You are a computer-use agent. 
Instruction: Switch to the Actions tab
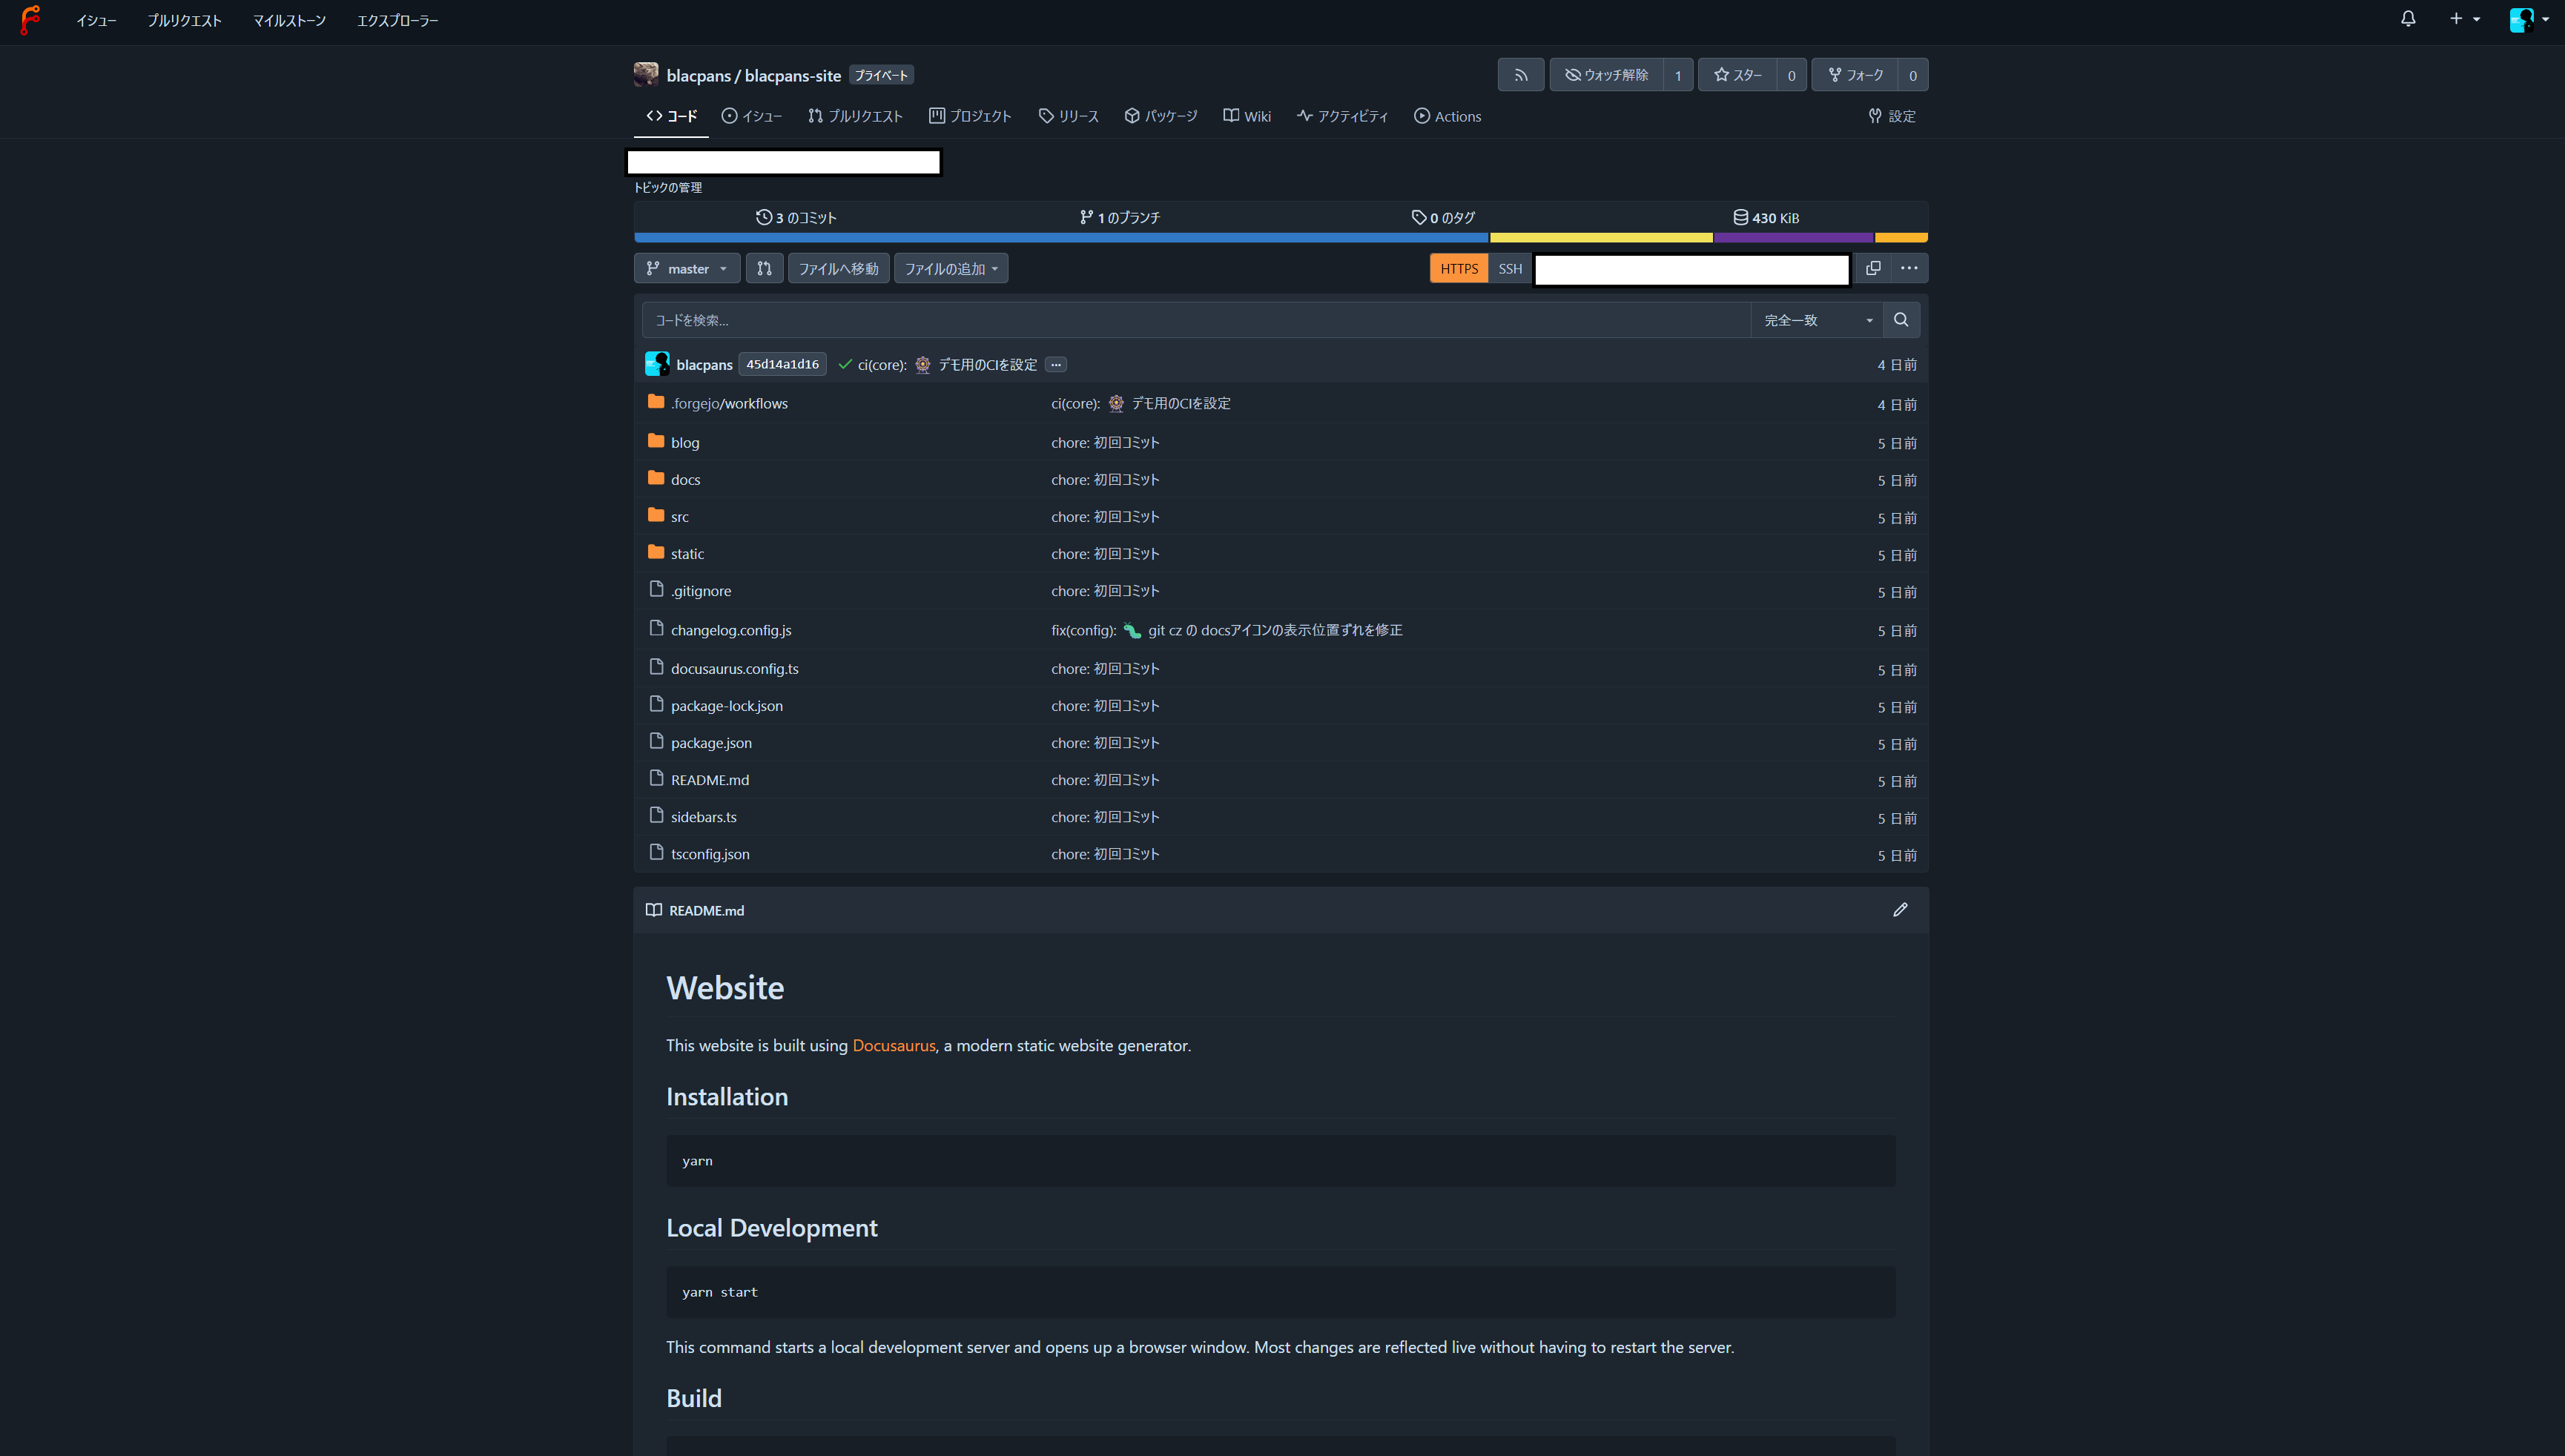point(1447,116)
